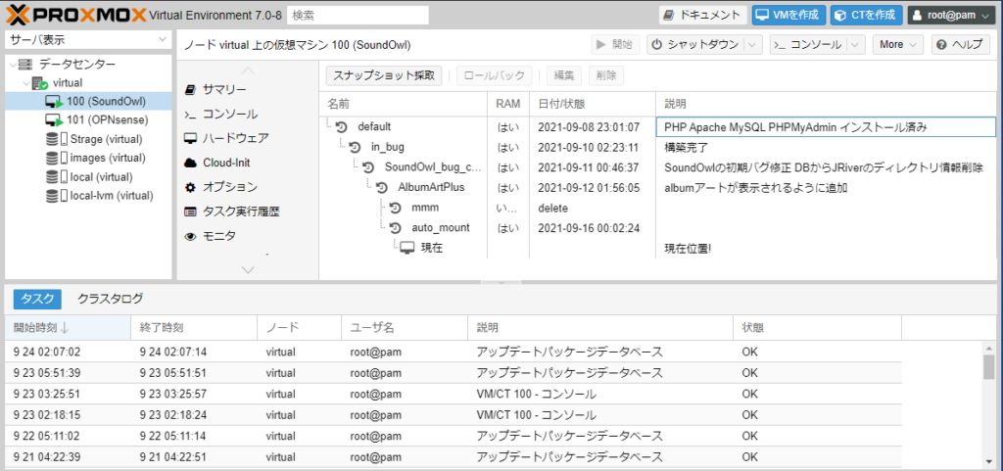Viewport: 1003px width, 471px height.
Task: Collapse the データセンター tree node
Action: coord(12,64)
